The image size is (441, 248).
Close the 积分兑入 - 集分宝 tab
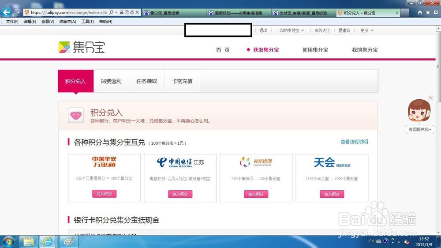(397, 13)
